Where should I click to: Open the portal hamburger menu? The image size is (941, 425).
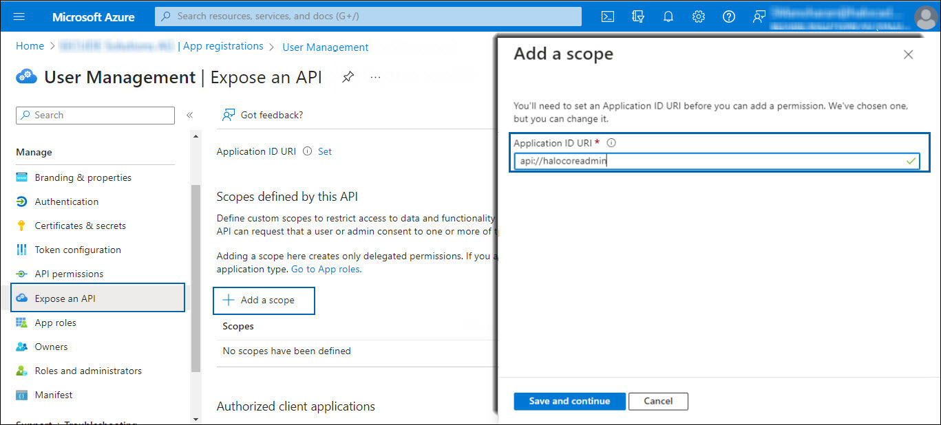(x=19, y=16)
